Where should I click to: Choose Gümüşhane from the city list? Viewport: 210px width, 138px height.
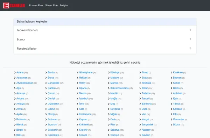point(86,72)
